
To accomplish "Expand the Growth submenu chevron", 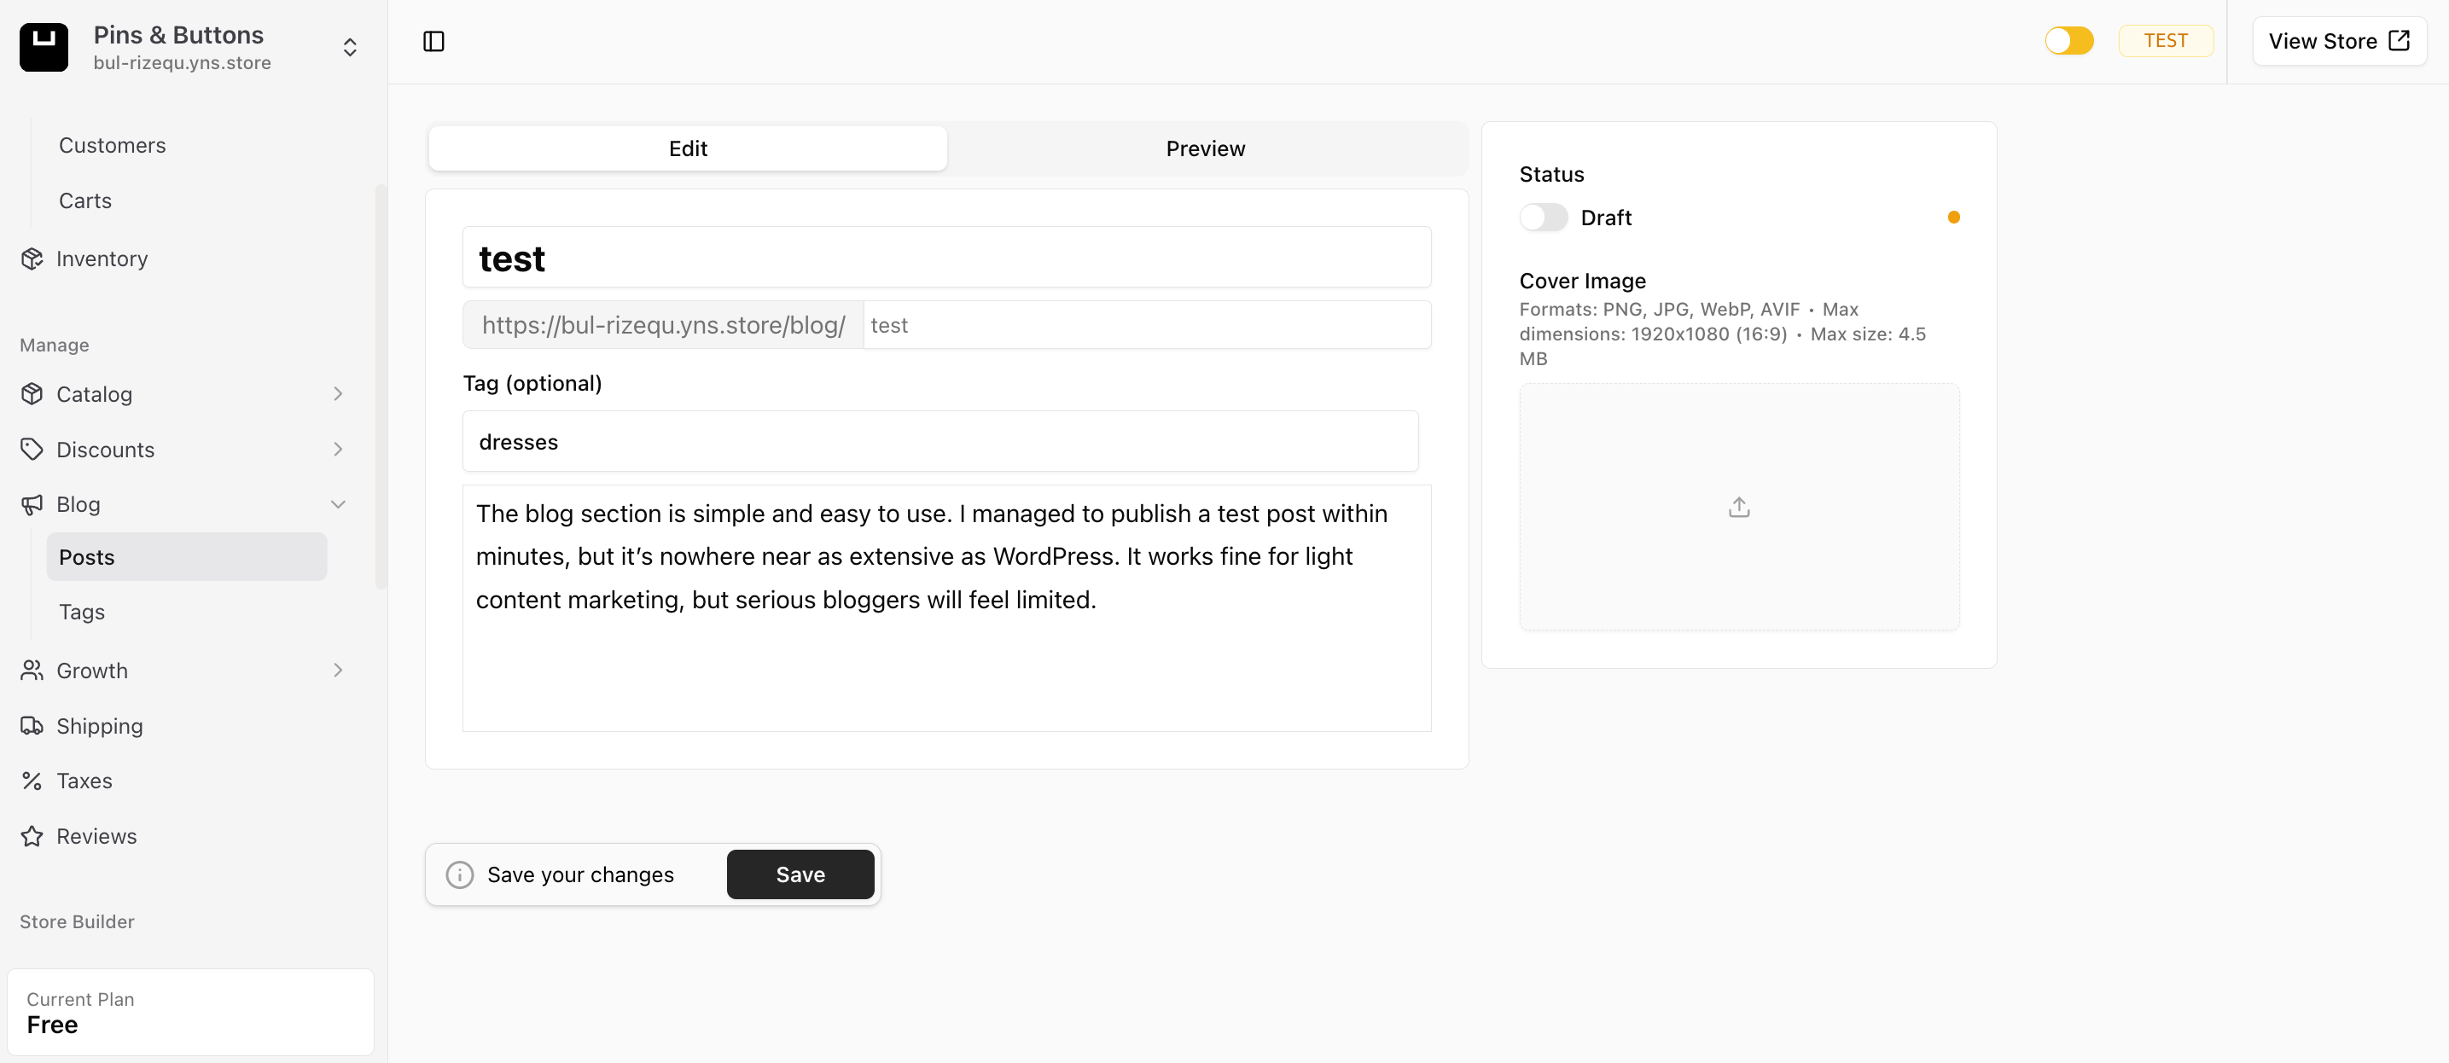I will 338,671.
